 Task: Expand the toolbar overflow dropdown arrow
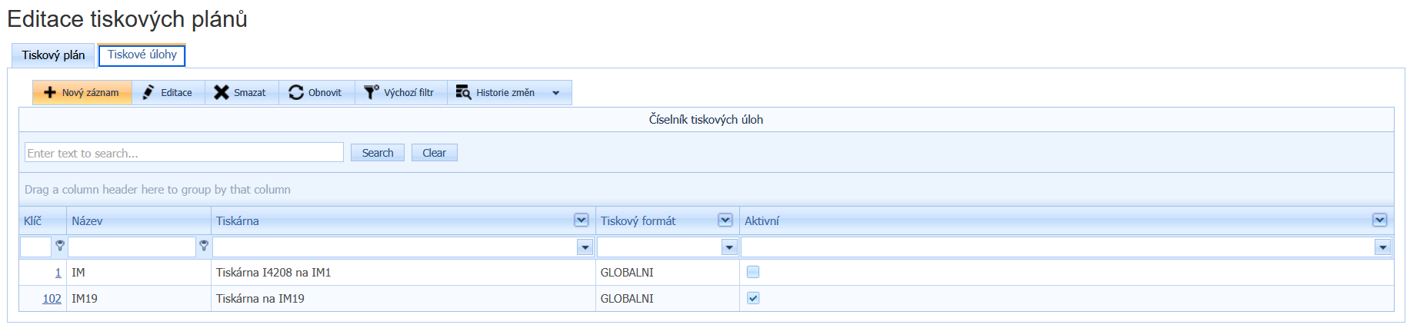(556, 93)
